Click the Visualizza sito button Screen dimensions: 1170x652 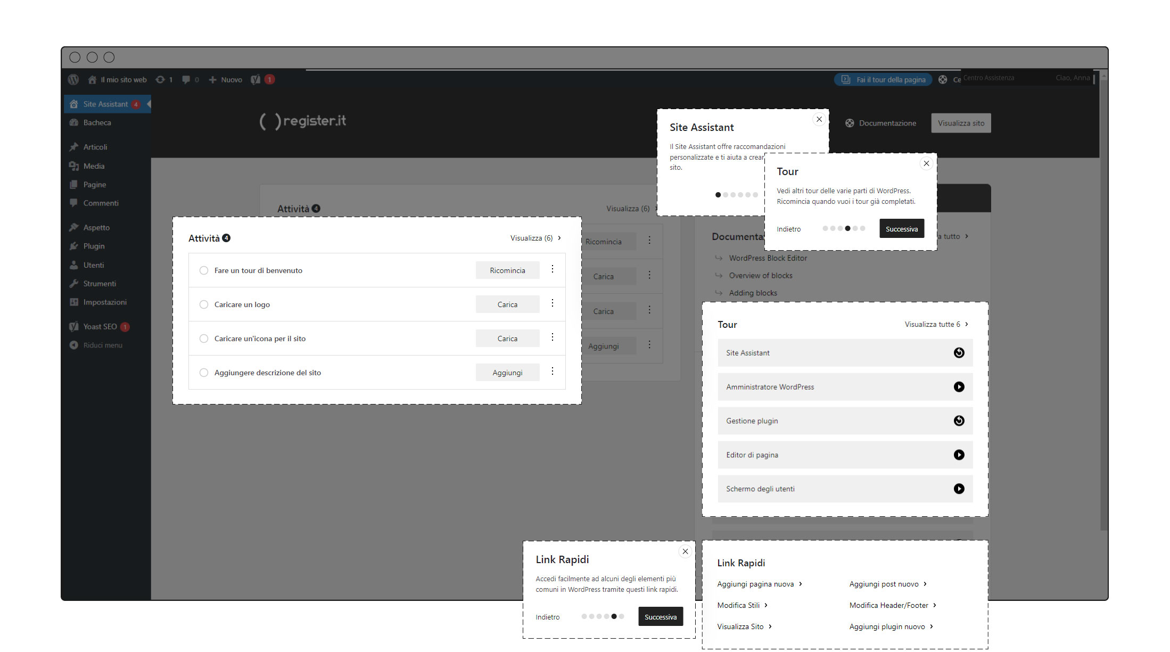click(x=961, y=123)
